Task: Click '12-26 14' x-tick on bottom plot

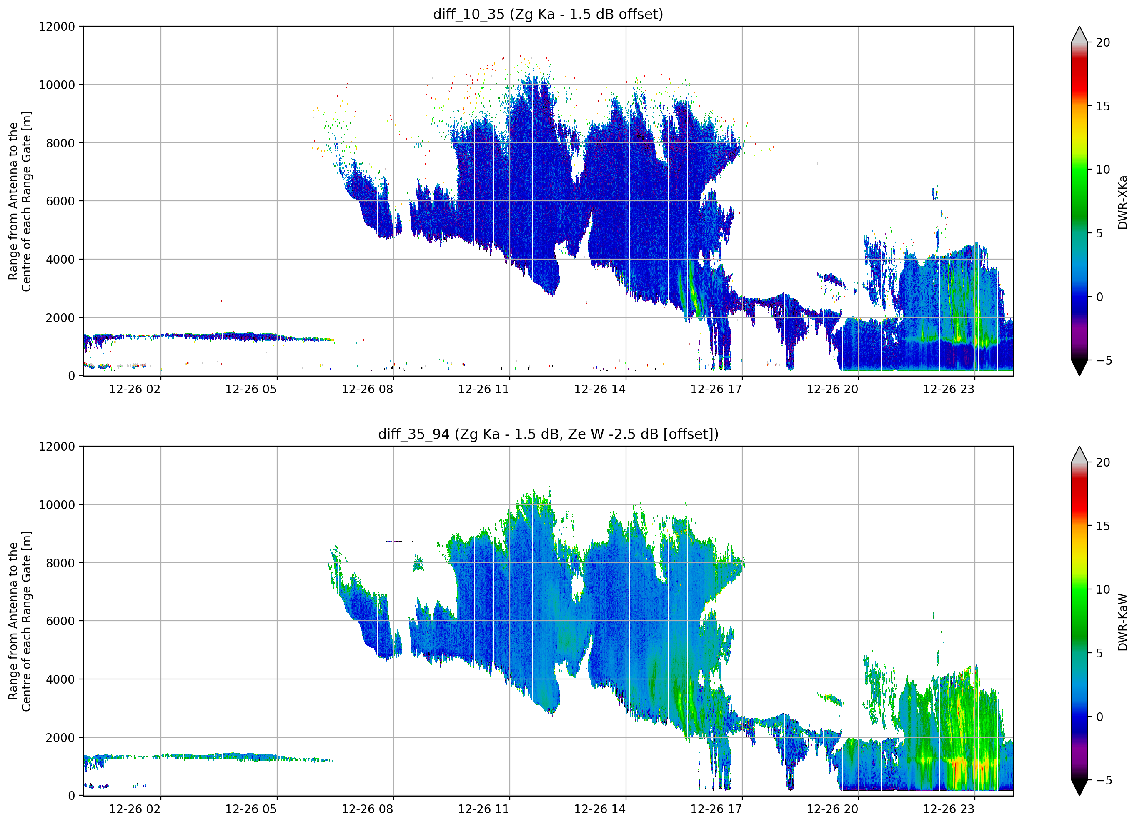Action: click(x=600, y=809)
